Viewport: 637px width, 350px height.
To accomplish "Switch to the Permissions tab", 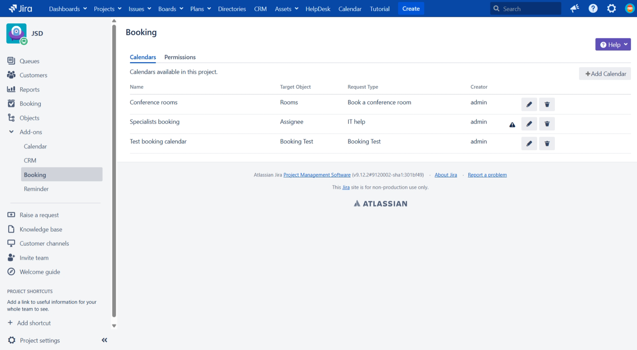I will pyautogui.click(x=180, y=57).
